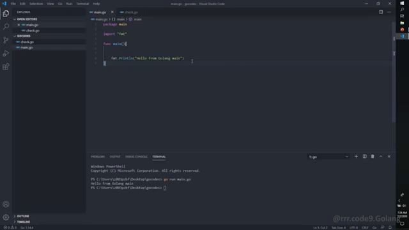This screenshot has height=230, width=409.
Task: Click the Windows Start button in taskbar
Action: (x=402, y=3)
